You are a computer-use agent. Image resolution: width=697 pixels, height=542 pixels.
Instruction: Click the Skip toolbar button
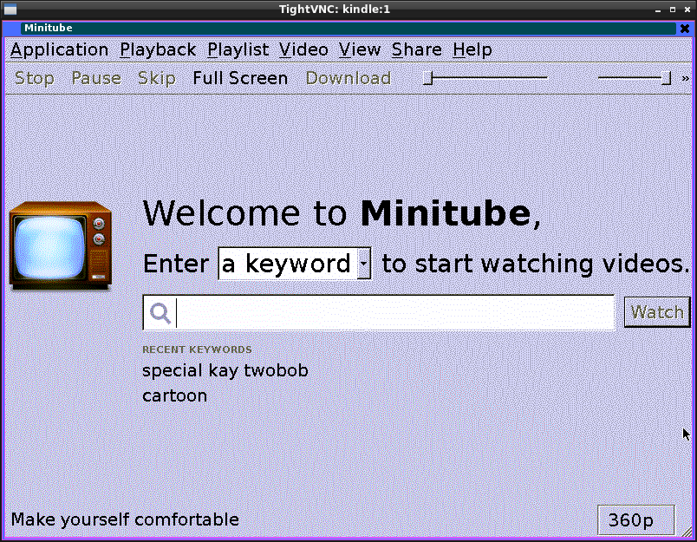coord(156,78)
